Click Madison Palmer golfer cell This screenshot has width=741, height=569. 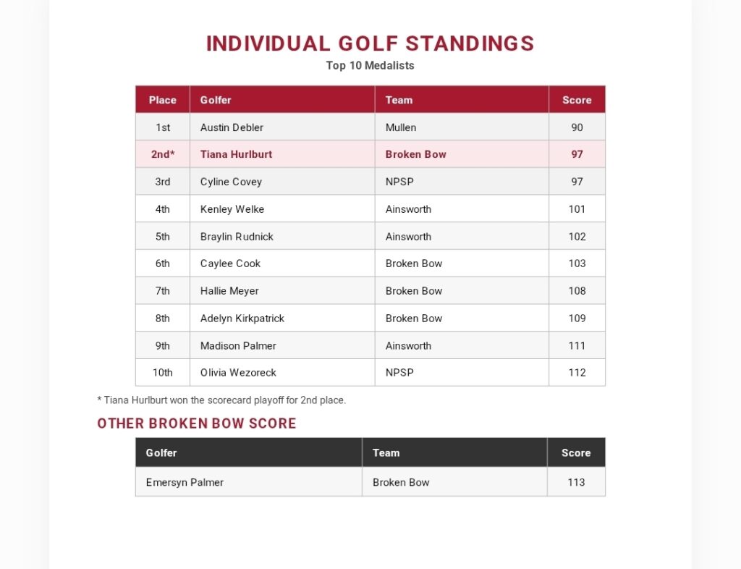pos(282,345)
